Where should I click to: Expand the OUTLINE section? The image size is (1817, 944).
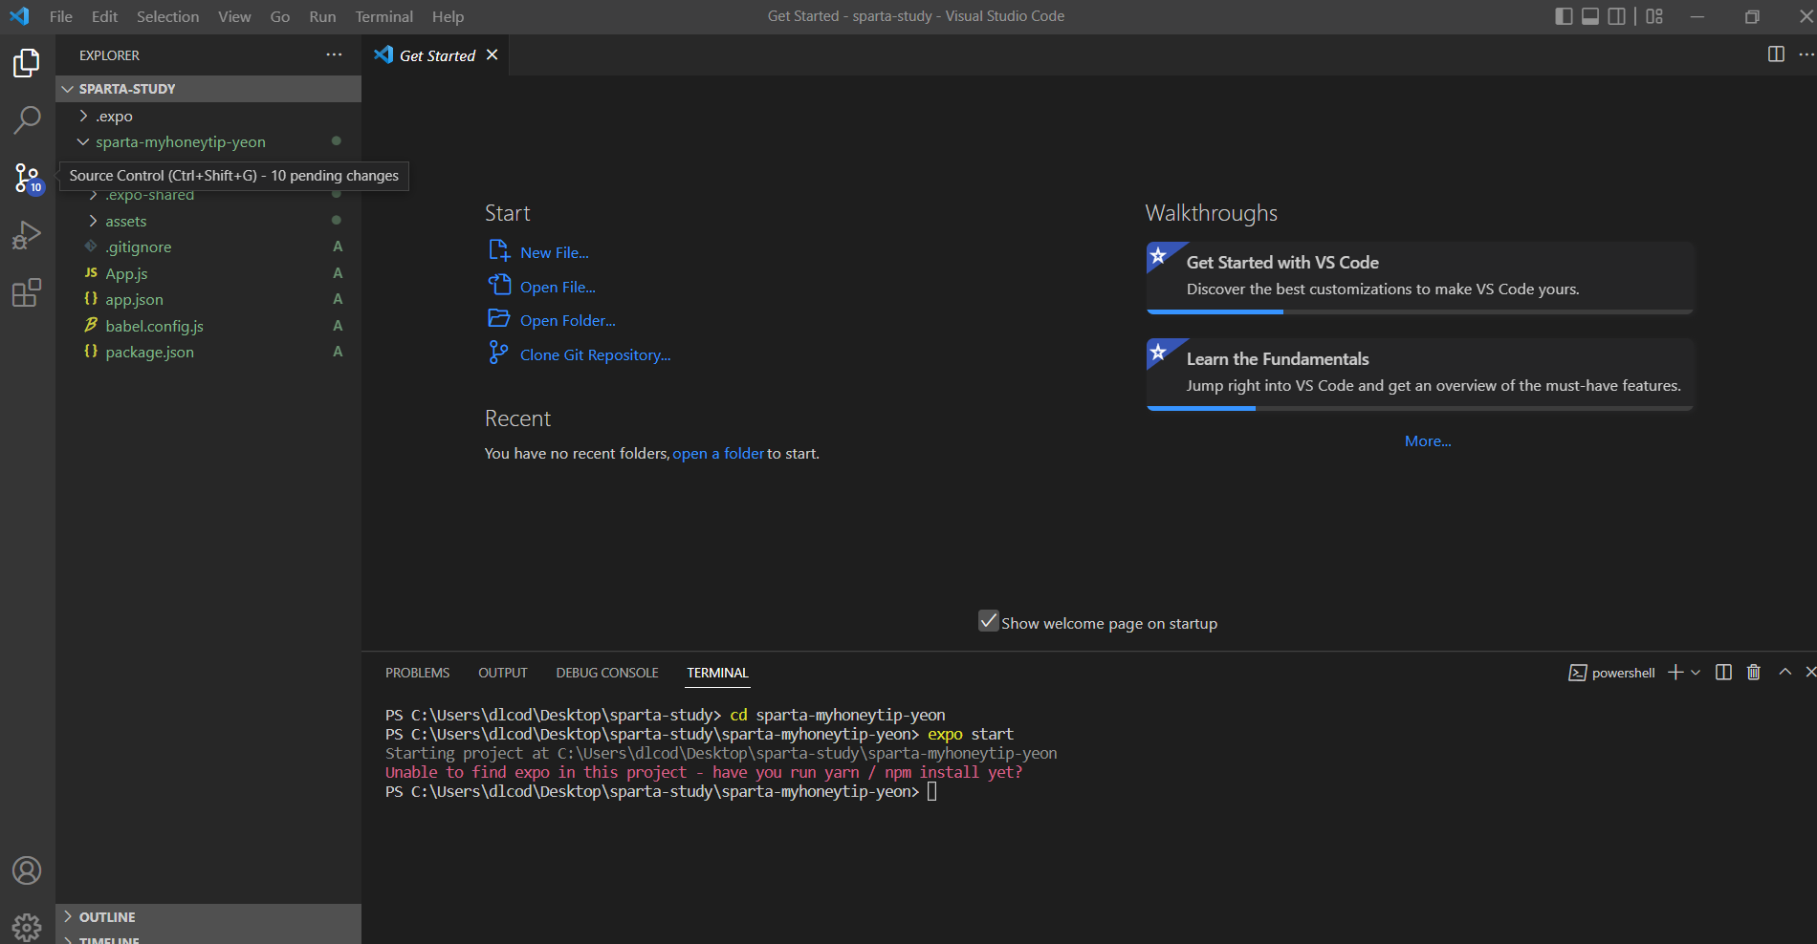click(x=208, y=917)
